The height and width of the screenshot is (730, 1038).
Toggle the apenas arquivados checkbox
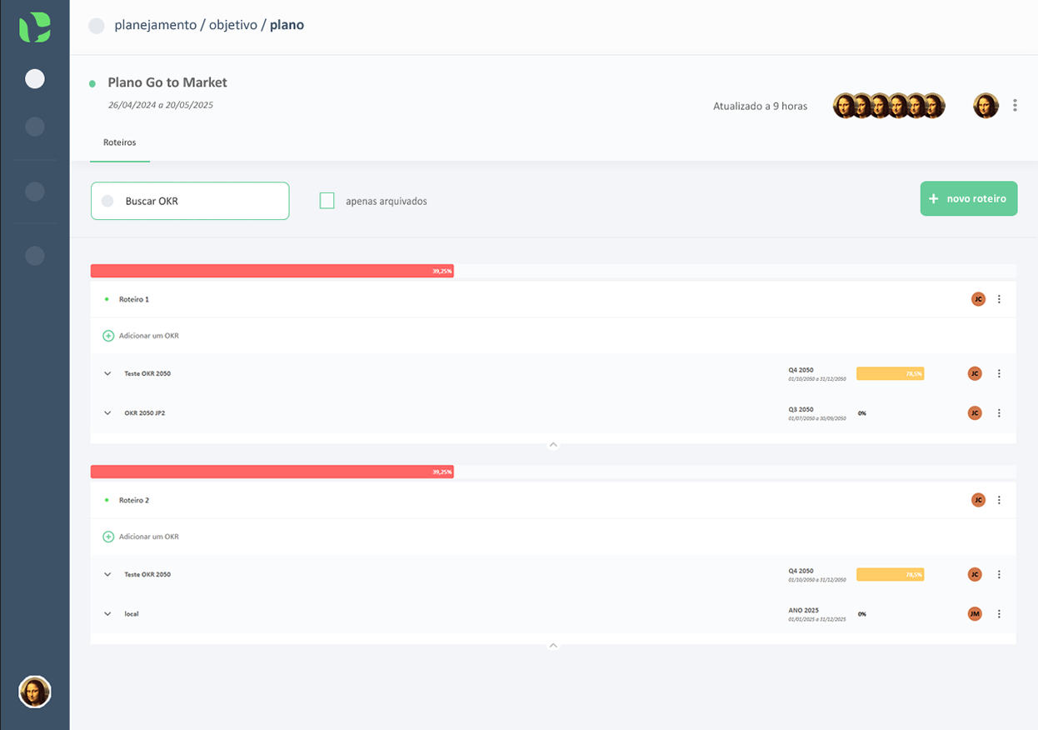(x=327, y=201)
